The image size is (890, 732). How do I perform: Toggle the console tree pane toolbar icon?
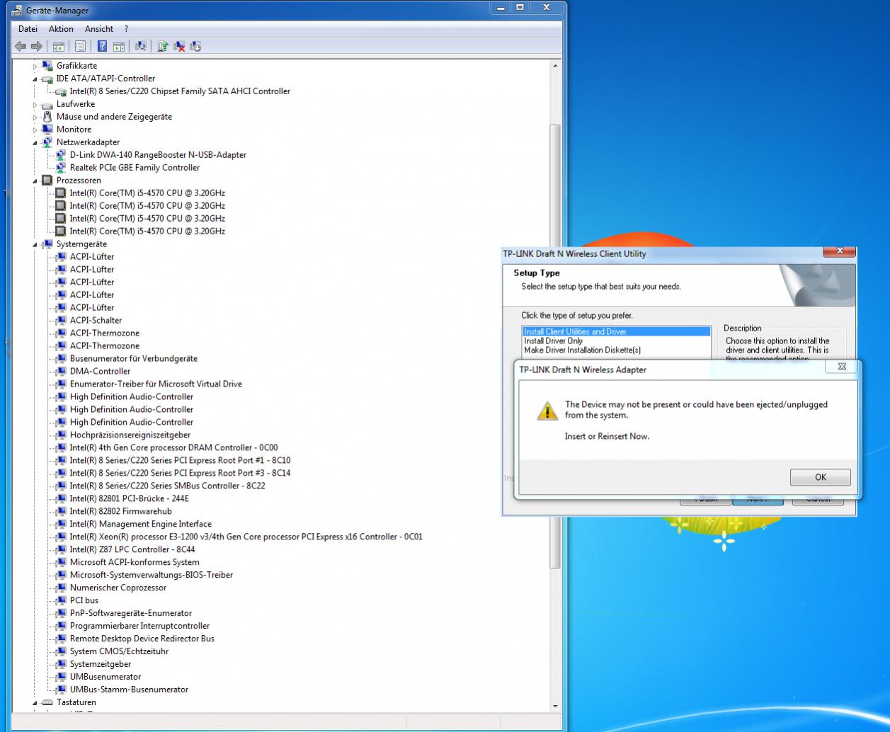(59, 47)
